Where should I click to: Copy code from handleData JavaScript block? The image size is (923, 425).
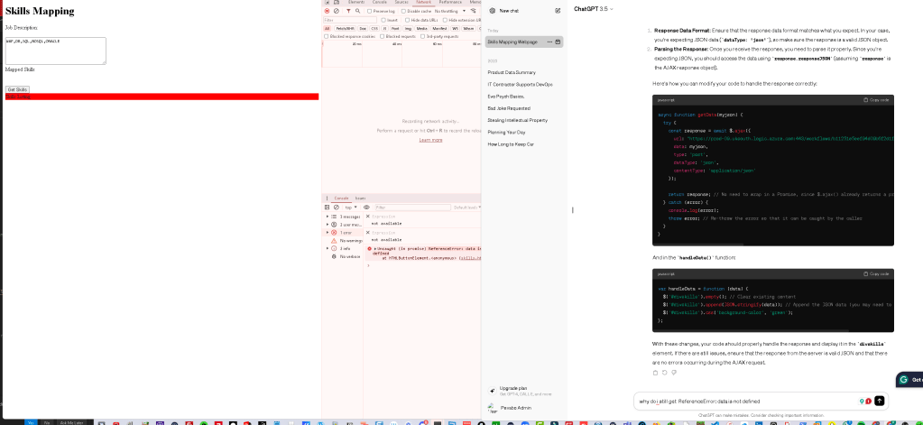click(876, 273)
